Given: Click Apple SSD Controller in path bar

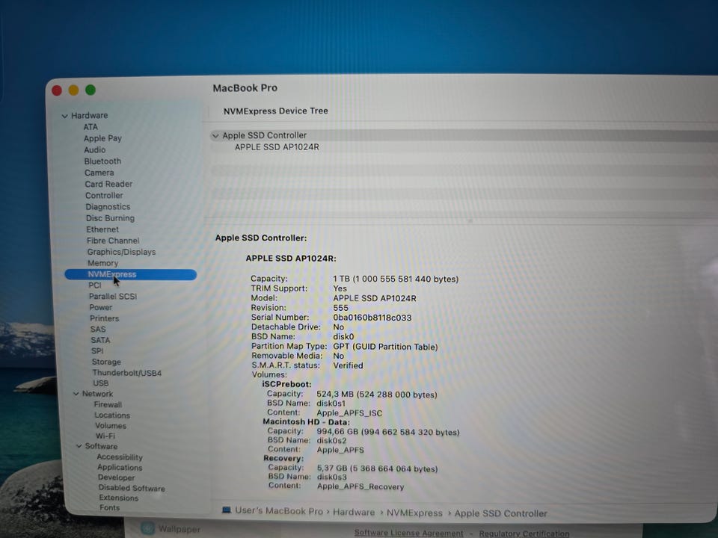Looking at the screenshot, I should pos(500,514).
